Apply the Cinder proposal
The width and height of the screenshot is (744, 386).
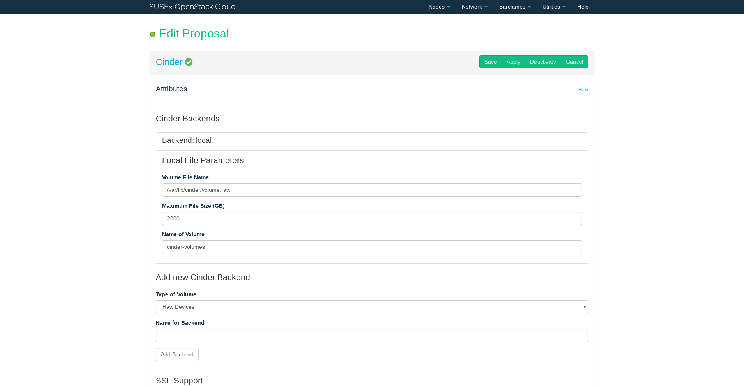513,62
